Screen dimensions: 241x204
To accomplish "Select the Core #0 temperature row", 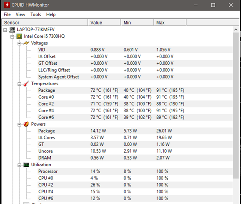I will point(135,97).
